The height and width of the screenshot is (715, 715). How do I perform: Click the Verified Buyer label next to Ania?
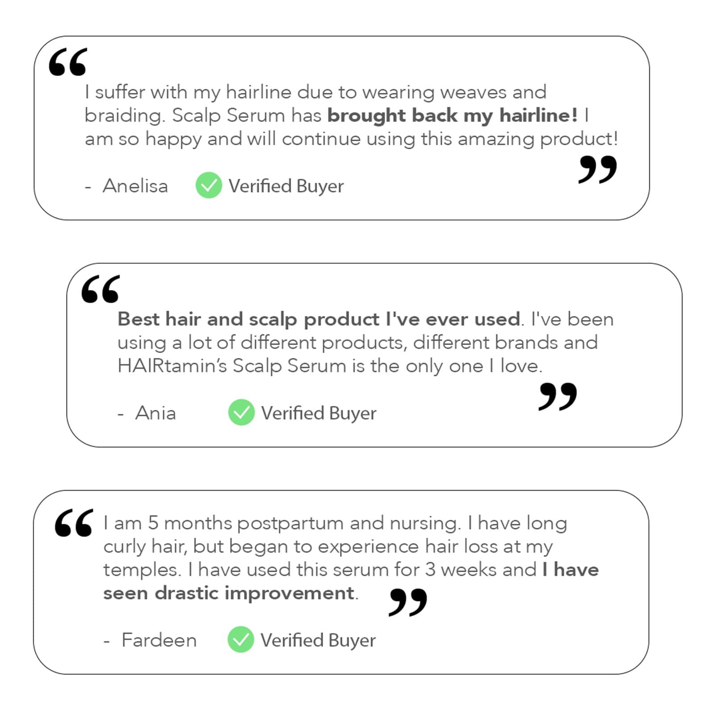click(319, 413)
